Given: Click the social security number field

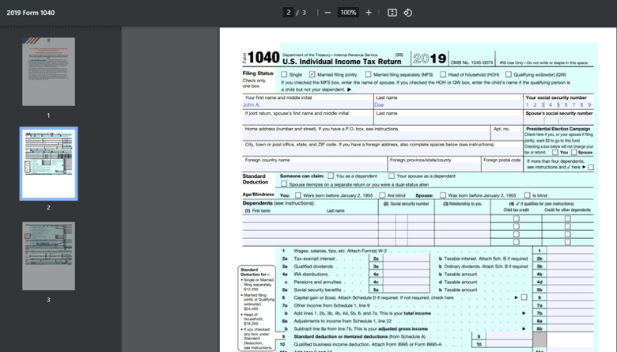Looking at the screenshot, I should (x=558, y=104).
